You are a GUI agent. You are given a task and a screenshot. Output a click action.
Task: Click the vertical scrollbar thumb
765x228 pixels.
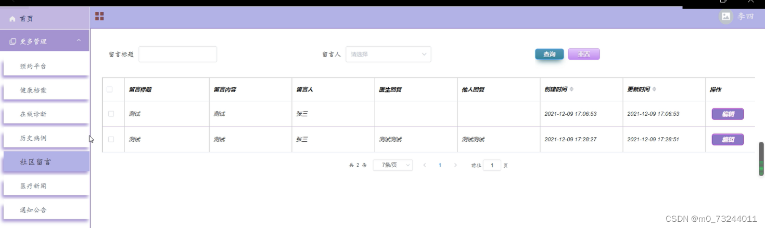[761, 158]
